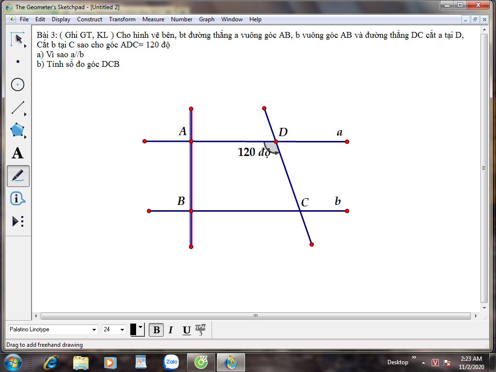
Task: Open the Window menu
Action: (x=232, y=19)
